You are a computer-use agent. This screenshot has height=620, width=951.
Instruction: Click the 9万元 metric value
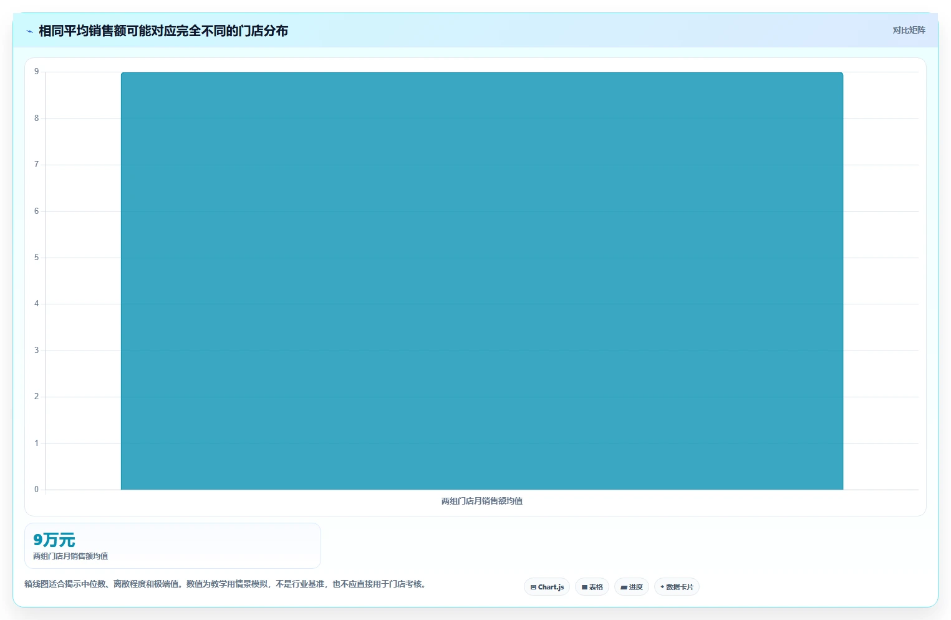click(54, 540)
